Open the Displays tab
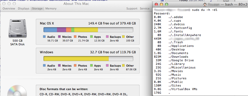This screenshot has height=96, width=248. (24, 9)
